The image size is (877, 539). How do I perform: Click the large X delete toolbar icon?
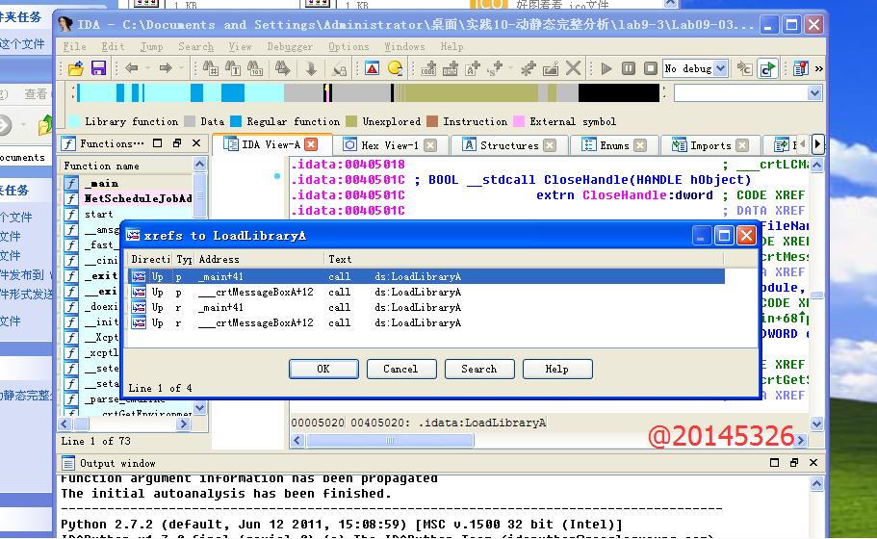pyautogui.click(x=574, y=68)
